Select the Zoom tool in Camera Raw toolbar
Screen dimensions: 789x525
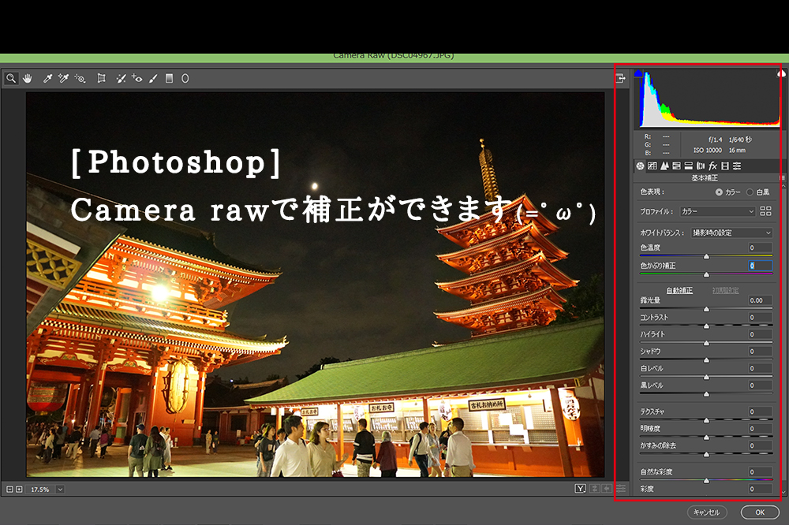[11, 79]
